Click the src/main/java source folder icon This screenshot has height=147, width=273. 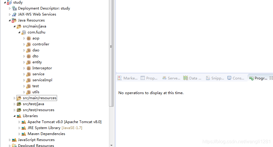click(x=19, y=26)
